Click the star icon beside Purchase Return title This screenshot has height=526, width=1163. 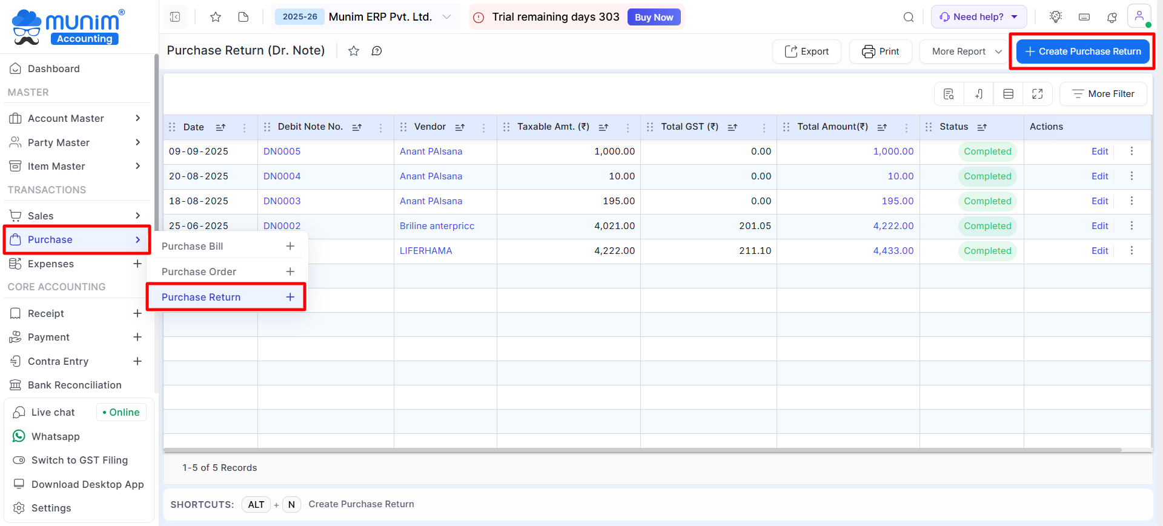354,51
